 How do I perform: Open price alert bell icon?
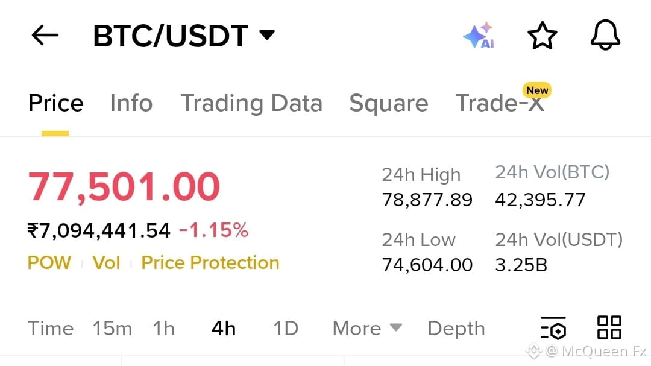(605, 35)
